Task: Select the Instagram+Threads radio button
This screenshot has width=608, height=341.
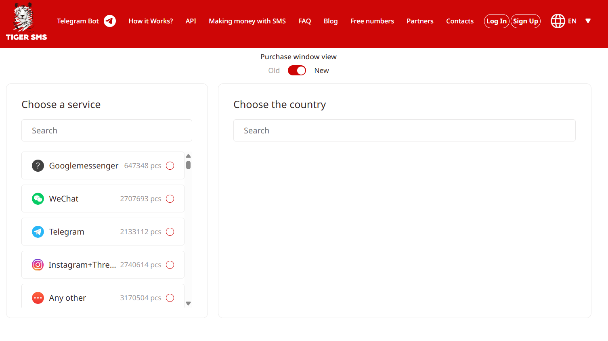Action: (x=170, y=265)
